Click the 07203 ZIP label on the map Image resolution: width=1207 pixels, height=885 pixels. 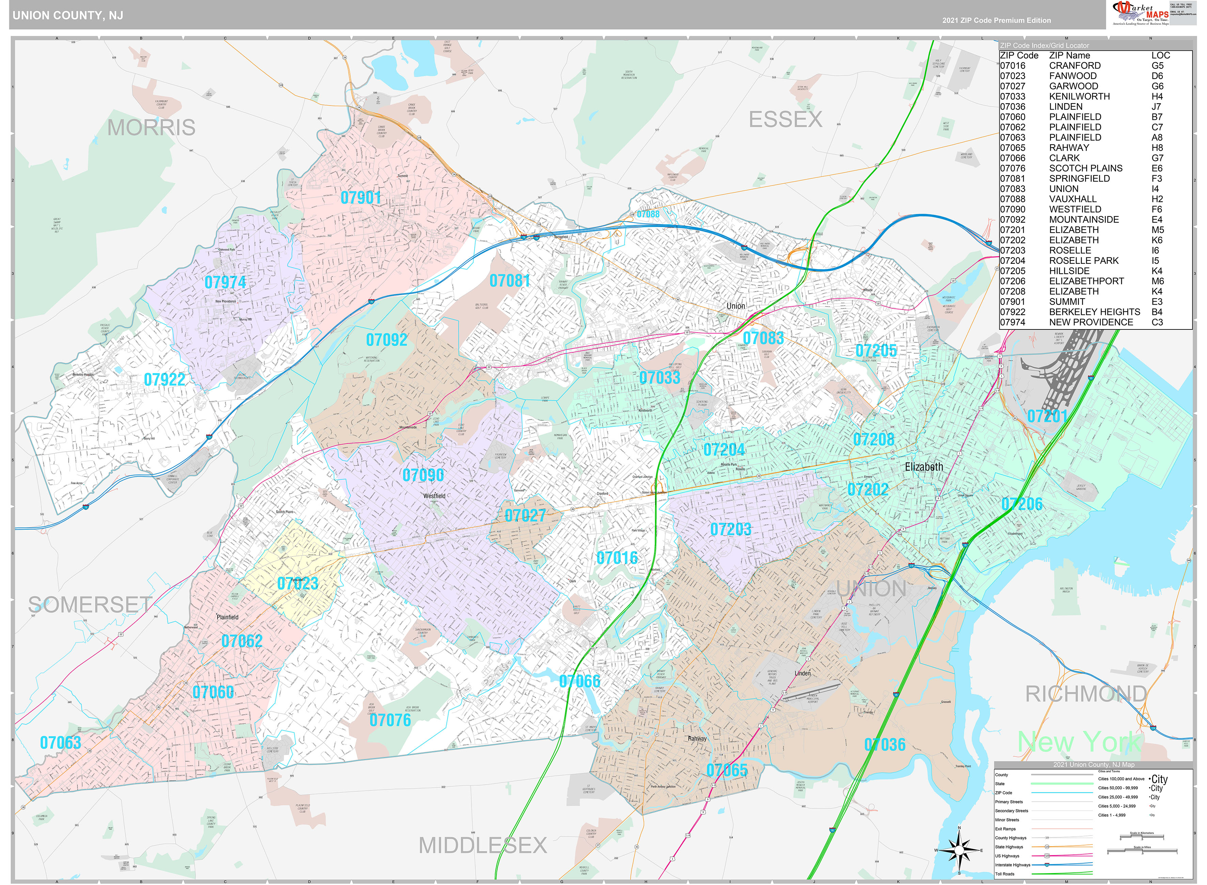pos(731,529)
